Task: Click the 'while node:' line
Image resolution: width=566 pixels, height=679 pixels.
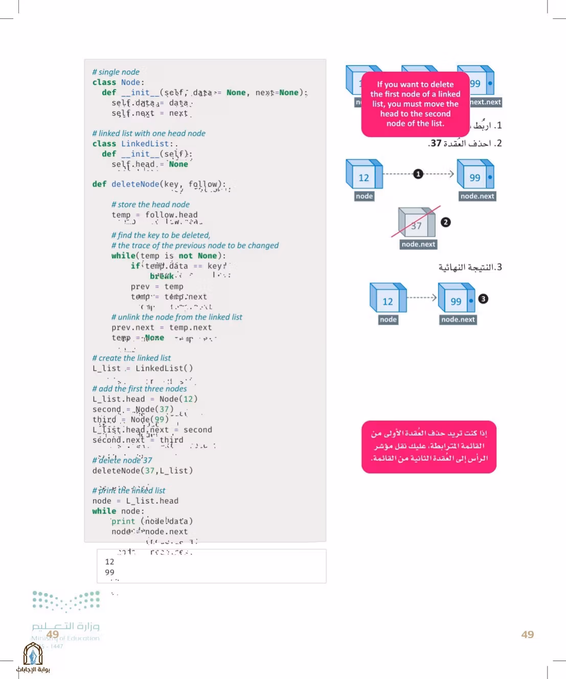Action: pos(118,511)
